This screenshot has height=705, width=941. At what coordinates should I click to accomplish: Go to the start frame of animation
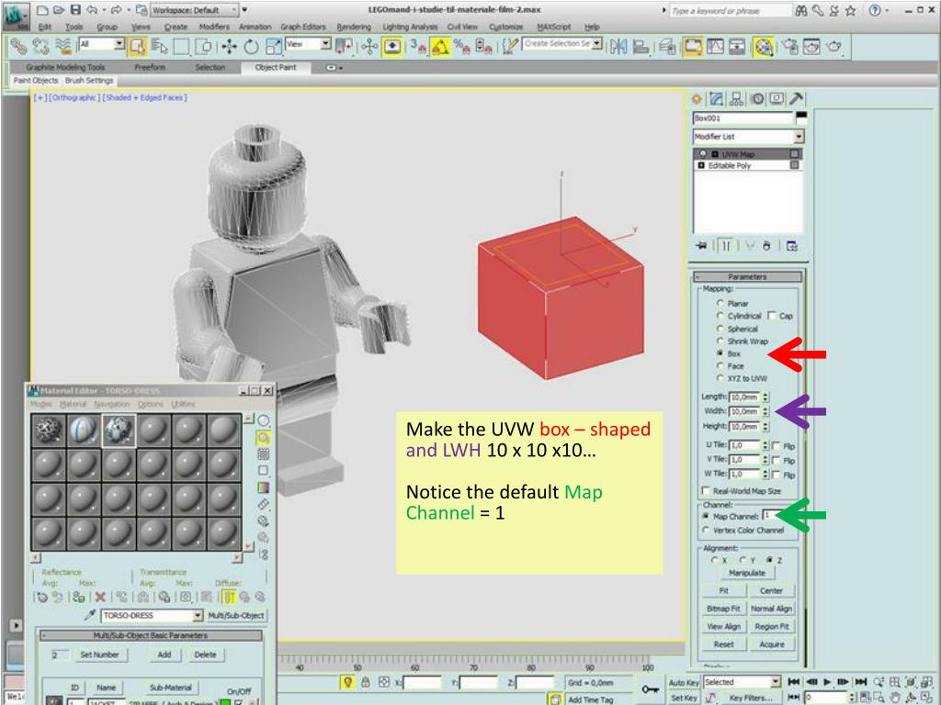(x=793, y=682)
